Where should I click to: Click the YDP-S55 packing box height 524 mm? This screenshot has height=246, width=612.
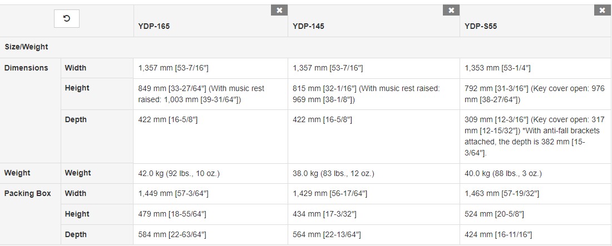(494, 214)
